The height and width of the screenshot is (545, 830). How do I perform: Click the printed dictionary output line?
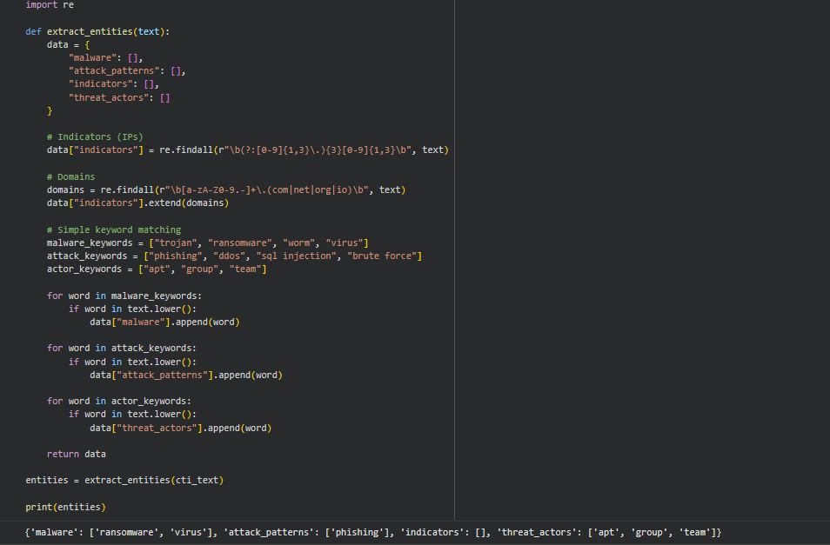[373, 532]
